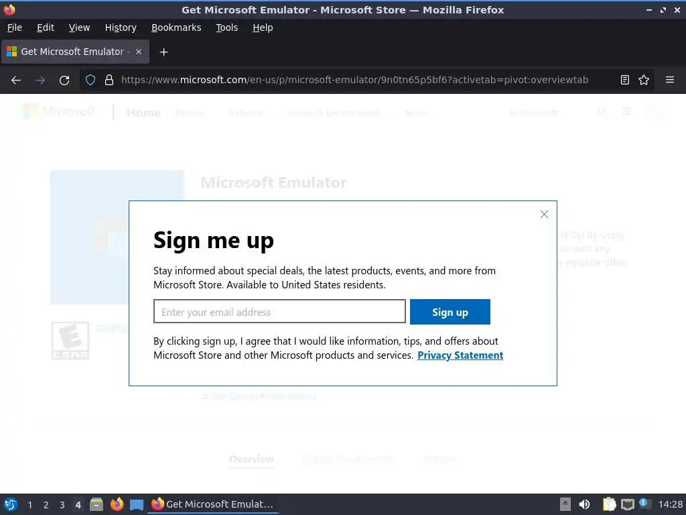The width and height of the screenshot is (686, 515).
Task: Open the volume control tray icon
Action: click(584, 504)
